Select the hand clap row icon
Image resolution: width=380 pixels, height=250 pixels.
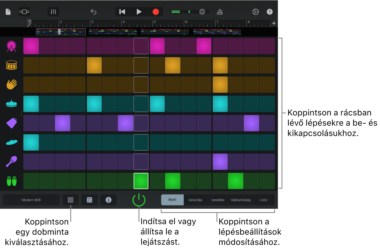click(x=12, y=85)
